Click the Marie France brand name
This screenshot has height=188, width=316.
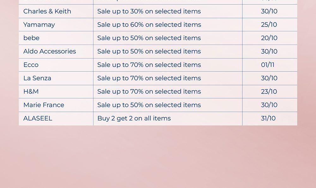(44, 105)
